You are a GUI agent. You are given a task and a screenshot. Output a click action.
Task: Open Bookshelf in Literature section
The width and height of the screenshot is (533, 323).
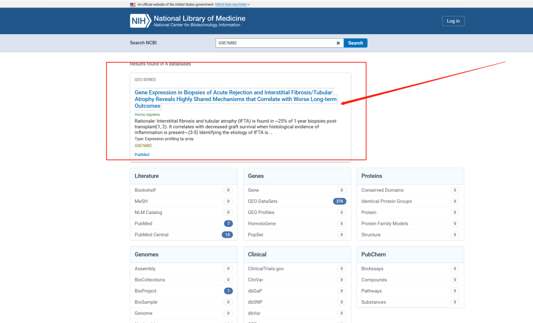pos(184,190)
